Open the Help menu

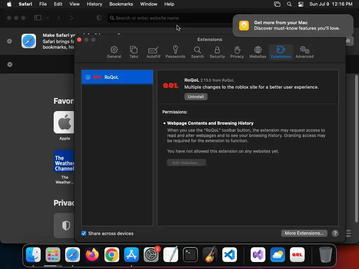click(x=169, y=4)
